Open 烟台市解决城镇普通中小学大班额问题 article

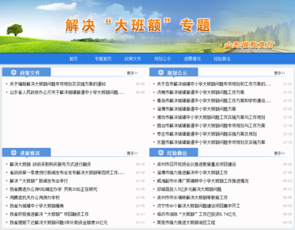pyautogui.click(x=211, y=126)
